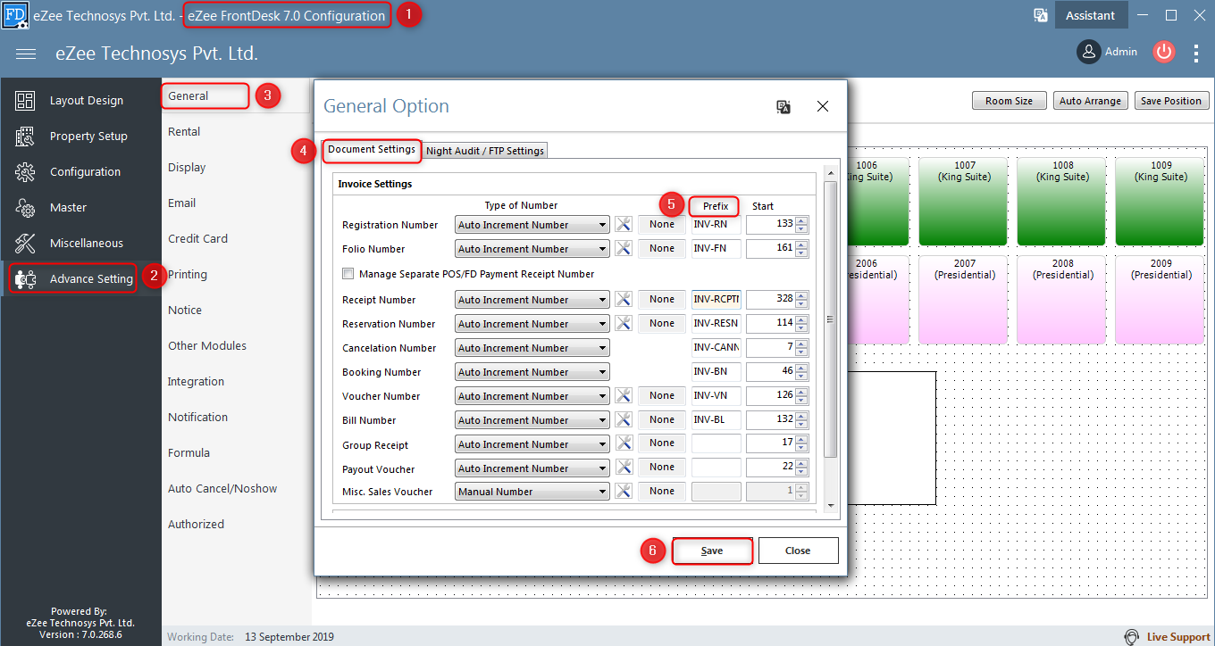Open Booking Number type dropdown
1215x646 pixels.
532,372
